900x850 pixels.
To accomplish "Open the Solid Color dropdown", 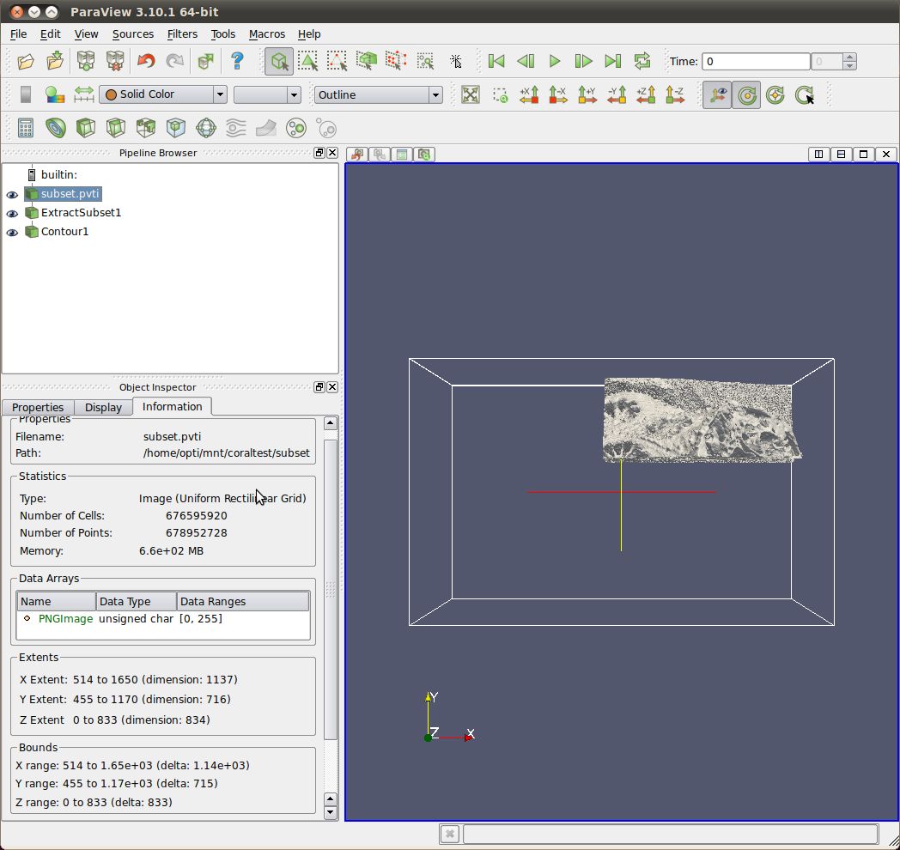I will (x=163, y=94).
